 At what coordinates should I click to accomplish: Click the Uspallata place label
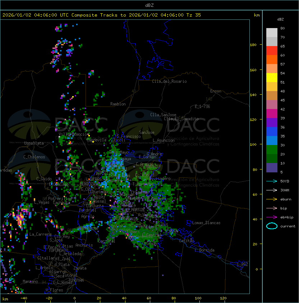(34, 143)
